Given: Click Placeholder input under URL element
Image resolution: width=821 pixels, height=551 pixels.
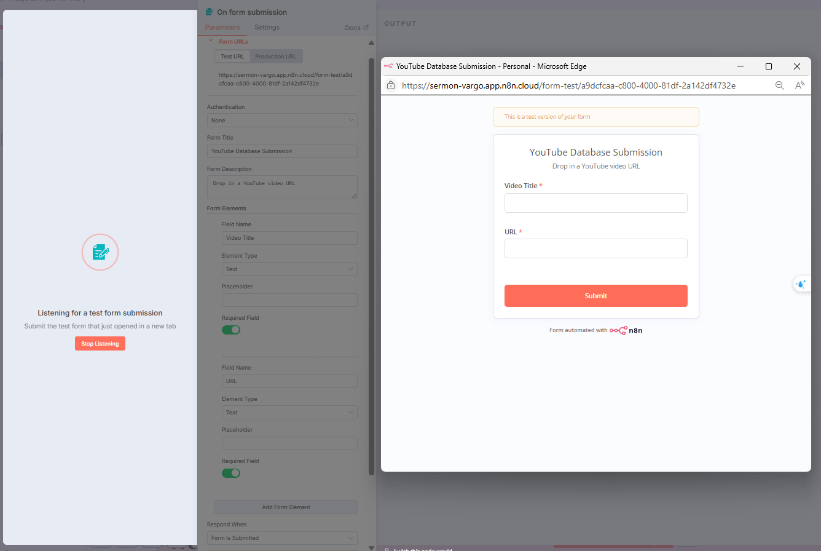Looking at the screenshot, I should pos(289,443).
